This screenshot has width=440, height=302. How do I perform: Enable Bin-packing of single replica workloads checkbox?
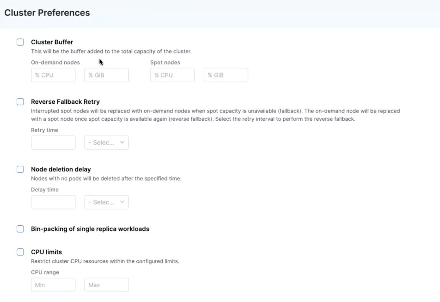coord(20,229)
